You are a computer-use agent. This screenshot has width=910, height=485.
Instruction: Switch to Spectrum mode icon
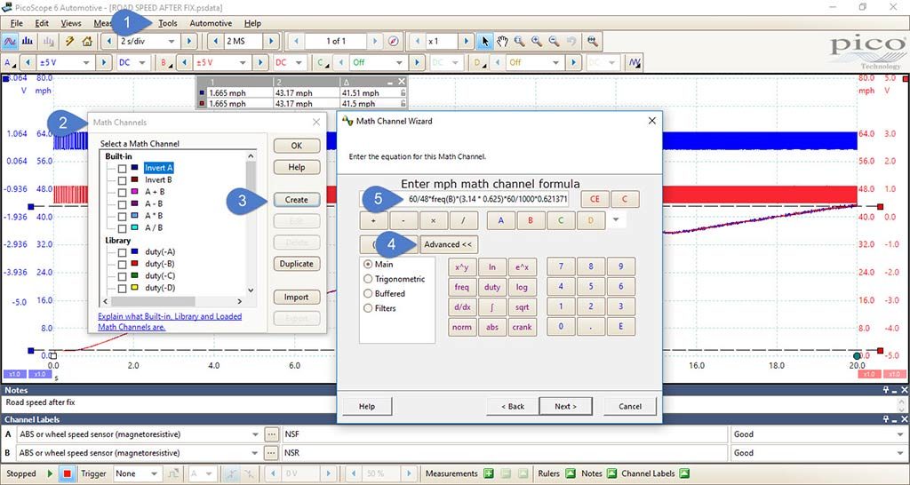click(x=28, y=41)
